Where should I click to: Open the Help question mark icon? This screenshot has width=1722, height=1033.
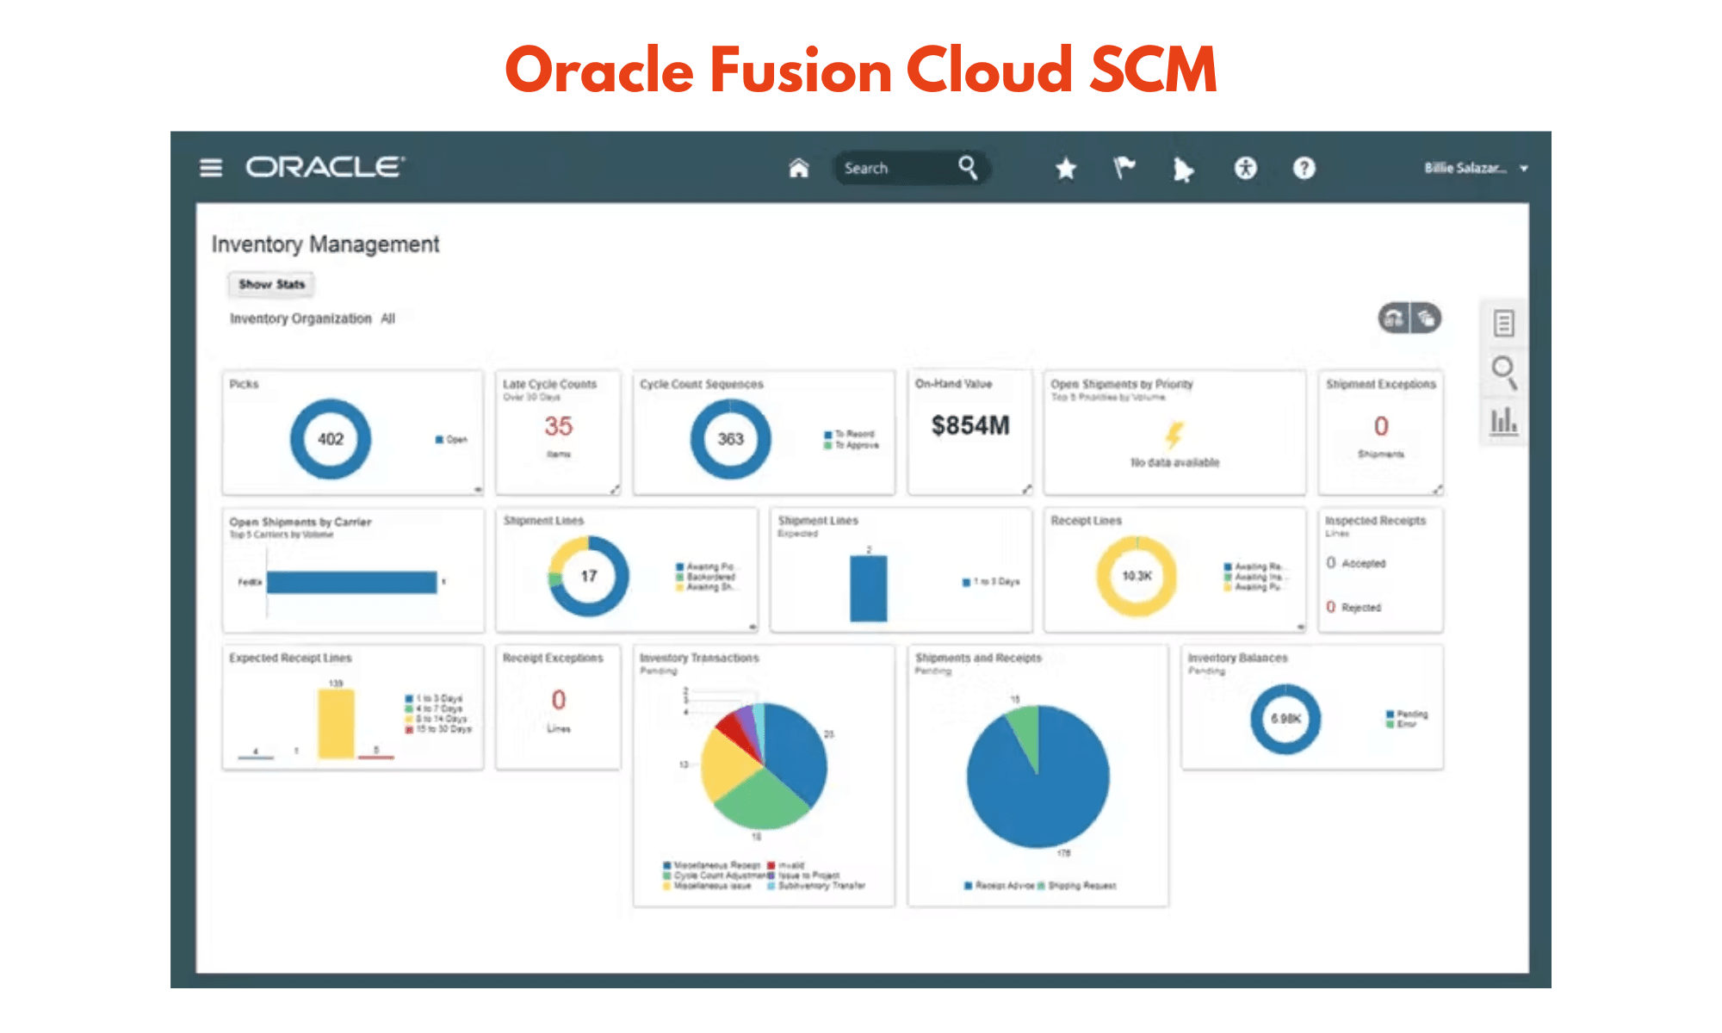point(1304,168)
